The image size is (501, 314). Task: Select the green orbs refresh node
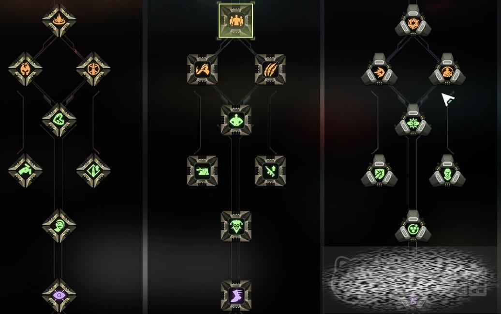pyautogui.click(x=413, y=228)
